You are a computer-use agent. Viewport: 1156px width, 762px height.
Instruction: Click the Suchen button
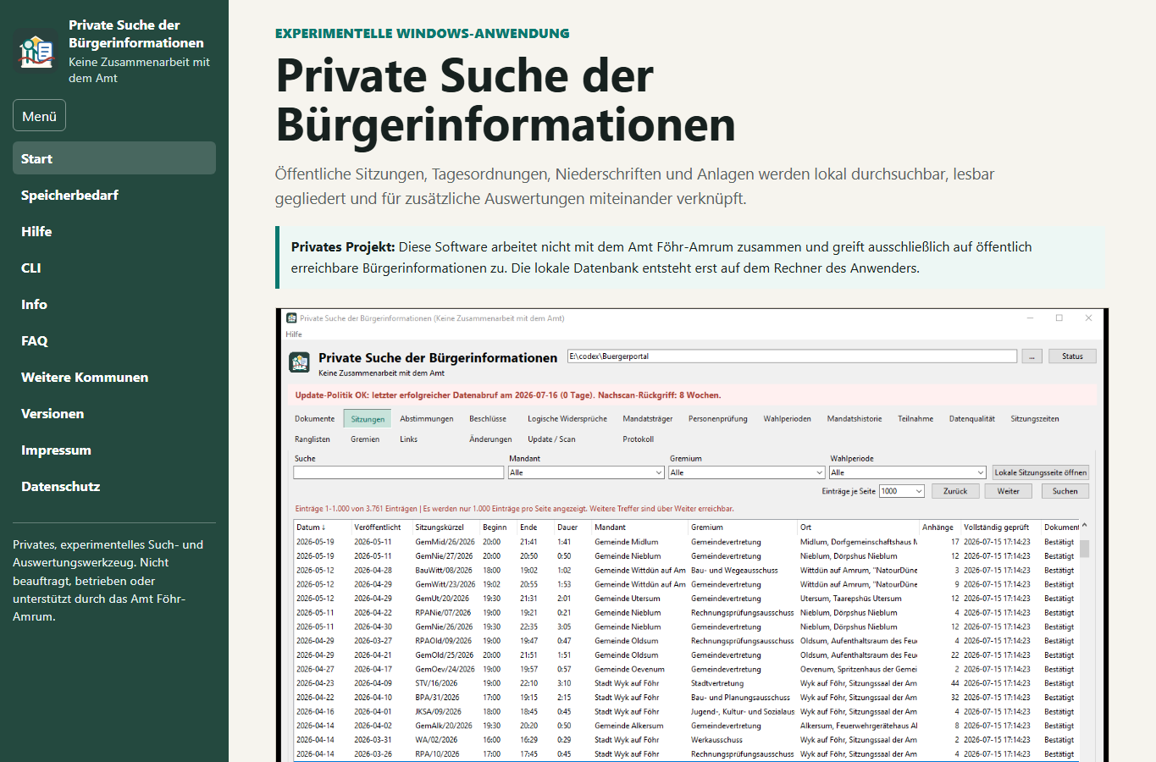click(x=1065, y=491)
